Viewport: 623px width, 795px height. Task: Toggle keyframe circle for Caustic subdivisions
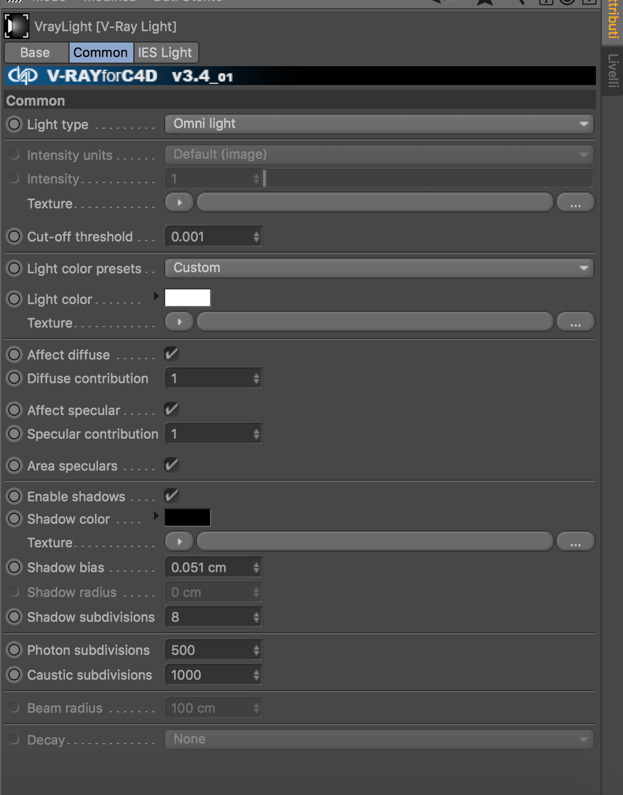[14, 675]
